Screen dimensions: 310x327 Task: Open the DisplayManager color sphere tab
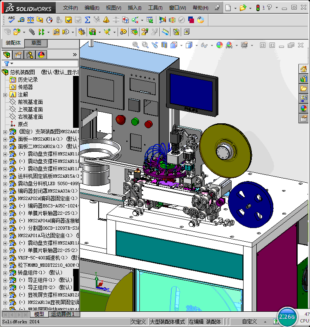41,55
